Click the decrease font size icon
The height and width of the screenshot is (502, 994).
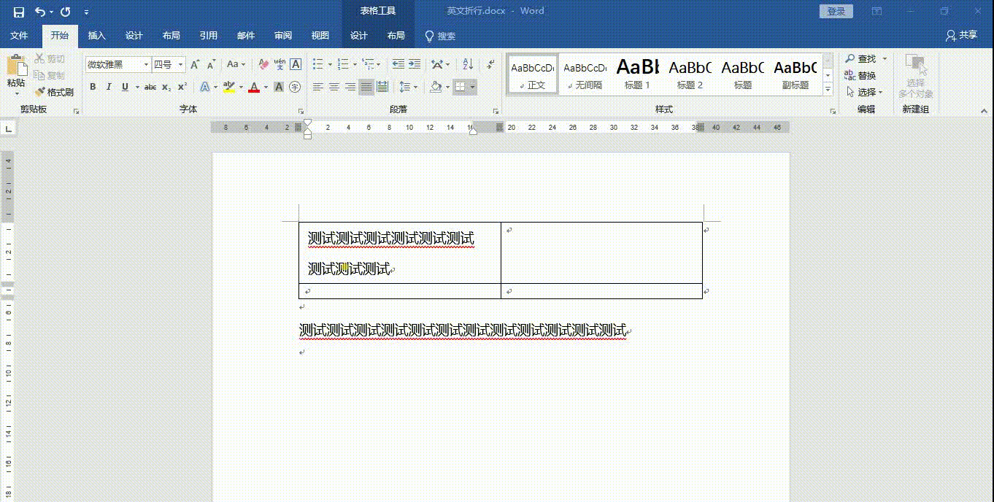[x=210, y=65]
